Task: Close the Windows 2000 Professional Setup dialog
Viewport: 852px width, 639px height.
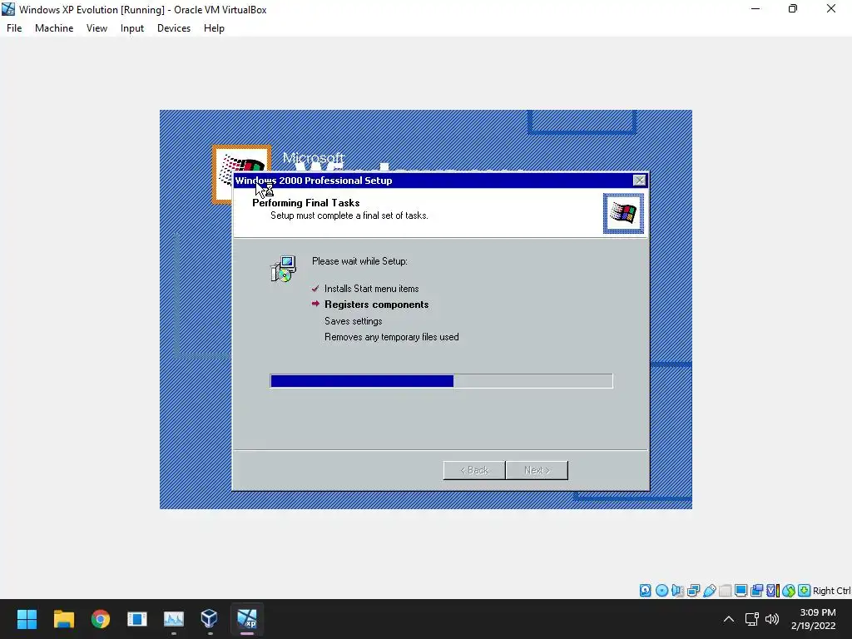Action: pyautogui.click(x=640, y=181)
